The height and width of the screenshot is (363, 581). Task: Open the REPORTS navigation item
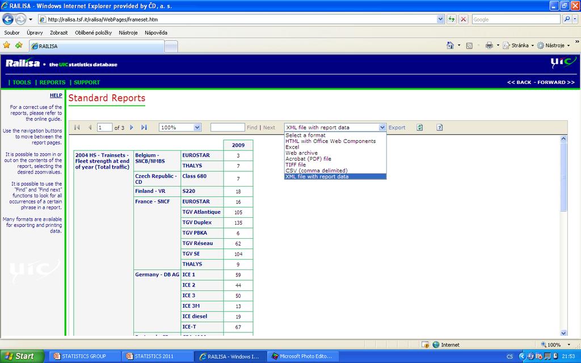click(52, 82)
